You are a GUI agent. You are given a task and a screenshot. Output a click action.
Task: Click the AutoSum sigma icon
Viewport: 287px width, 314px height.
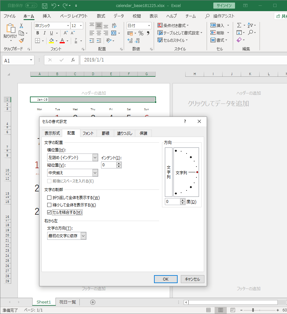(x=239, y=25)
